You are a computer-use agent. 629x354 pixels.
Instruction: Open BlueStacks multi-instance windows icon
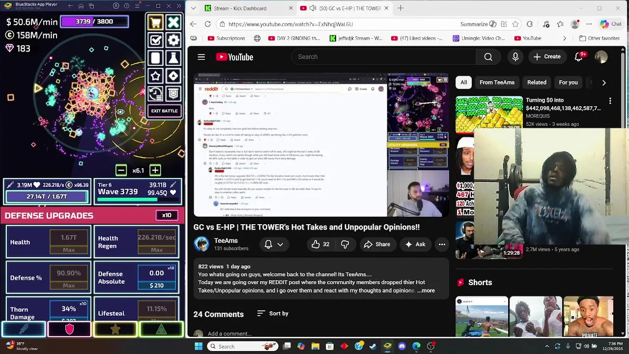coord(92,6)
